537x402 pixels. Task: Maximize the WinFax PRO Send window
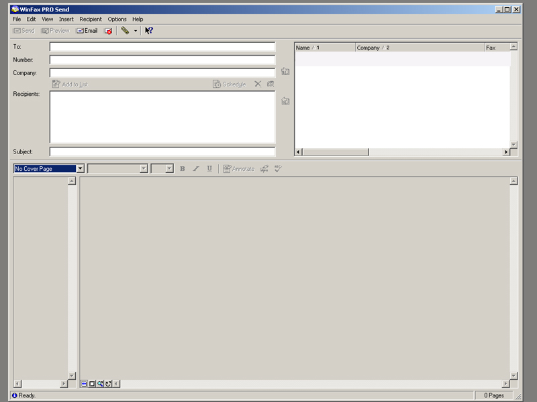click(507, 9)
